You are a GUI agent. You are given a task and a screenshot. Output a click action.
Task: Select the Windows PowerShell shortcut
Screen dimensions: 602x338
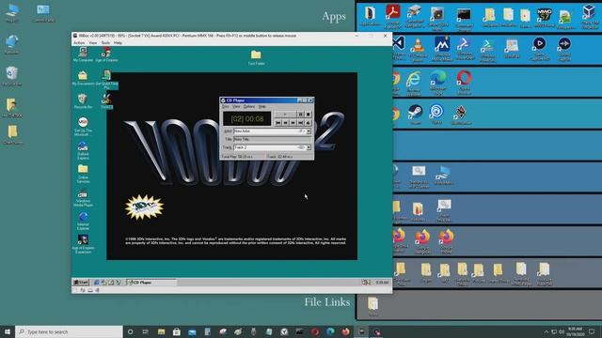tap(465, 49)
